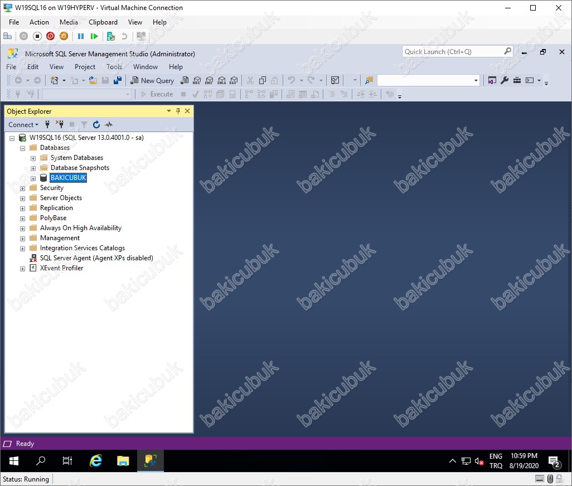The width and height of the screenshot is (572, 486).
Task: Click the Analysis Services DMX Query icon
Action: (209, 81)
